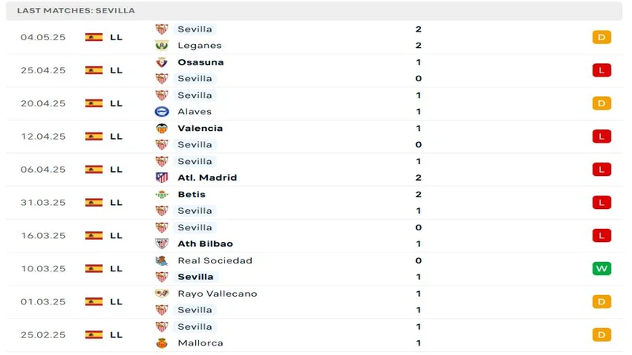632x355 pixels.
Task: Click the D badge for Sevilla vs Leganes
Action: pos(602,37)
